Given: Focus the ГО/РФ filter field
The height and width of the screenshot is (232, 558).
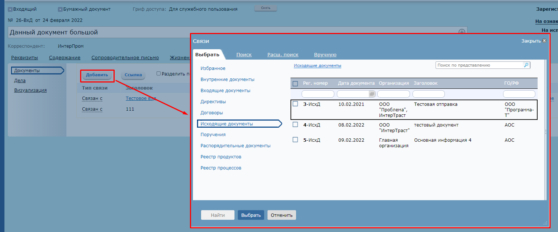Looking at the screenshot, I should (519, 94).
